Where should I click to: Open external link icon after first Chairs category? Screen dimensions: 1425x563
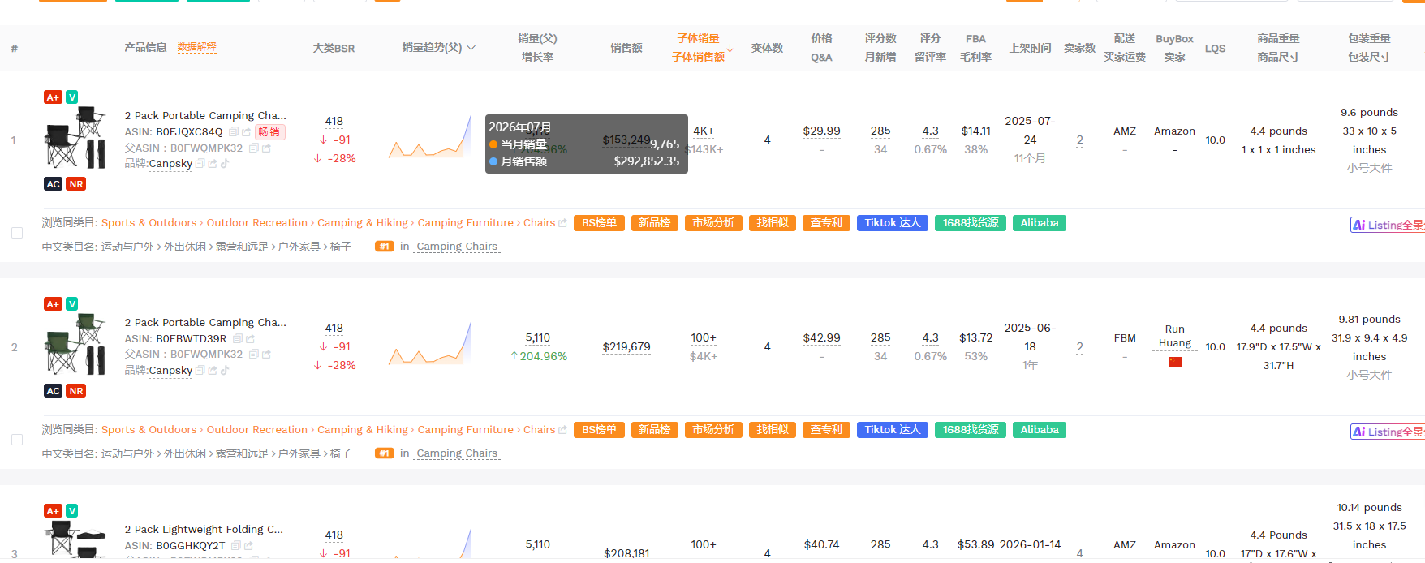(562, 223)
